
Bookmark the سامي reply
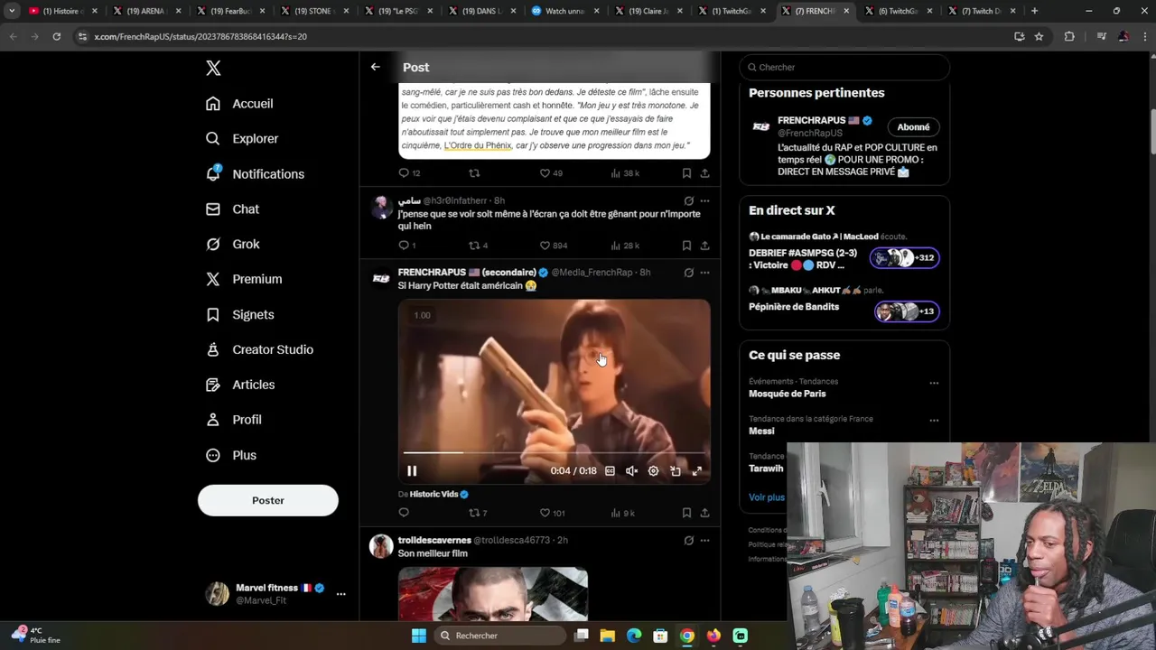tap(686, 246)
